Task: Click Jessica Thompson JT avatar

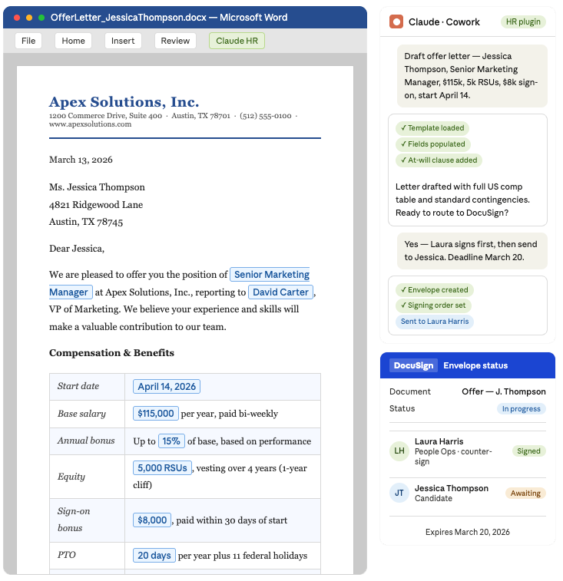Action: (399, 494)
